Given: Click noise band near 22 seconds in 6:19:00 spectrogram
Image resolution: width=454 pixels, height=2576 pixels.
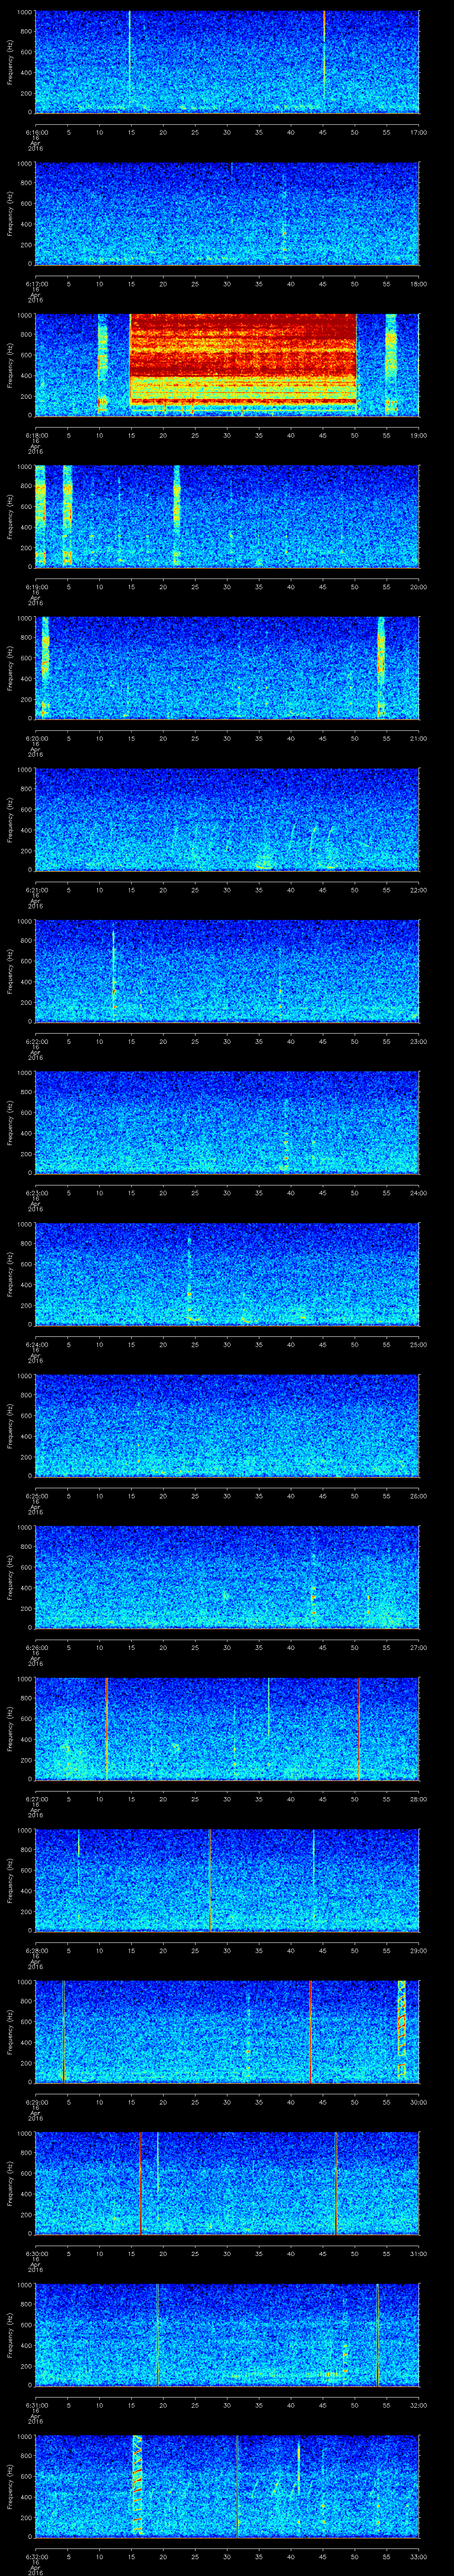Looking at the screenshot, I should coord(176,516).
